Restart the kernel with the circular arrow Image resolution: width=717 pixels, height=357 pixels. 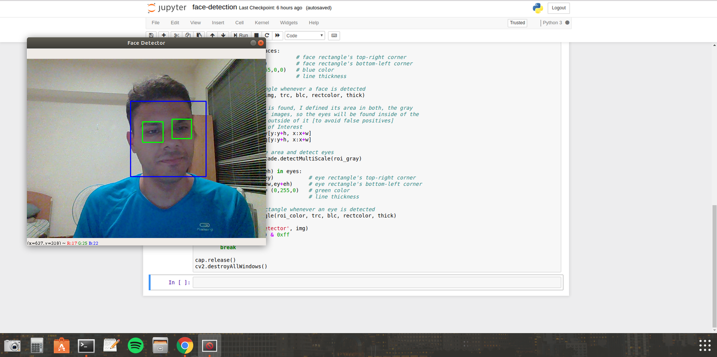267,35
